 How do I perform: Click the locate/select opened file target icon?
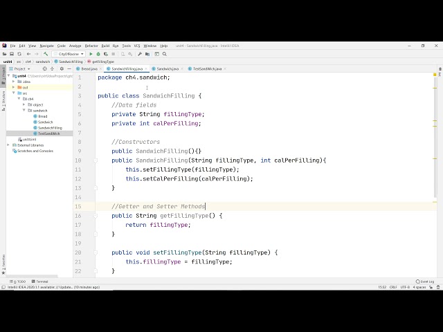pyautogui.click(x=44, y=68)
